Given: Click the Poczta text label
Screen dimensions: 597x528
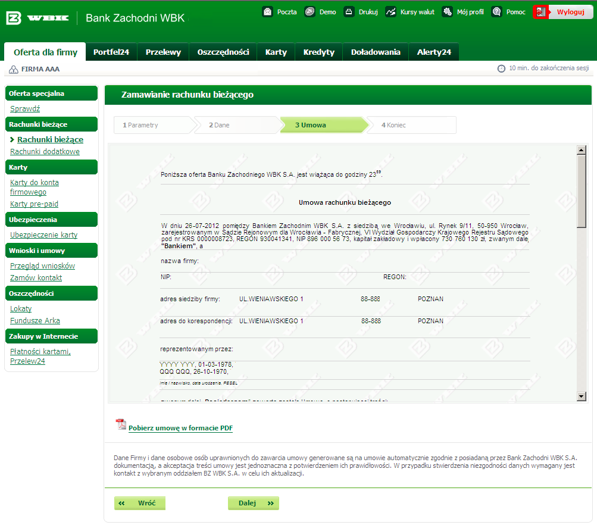Looking at the screenshot, I should [287, 12].
